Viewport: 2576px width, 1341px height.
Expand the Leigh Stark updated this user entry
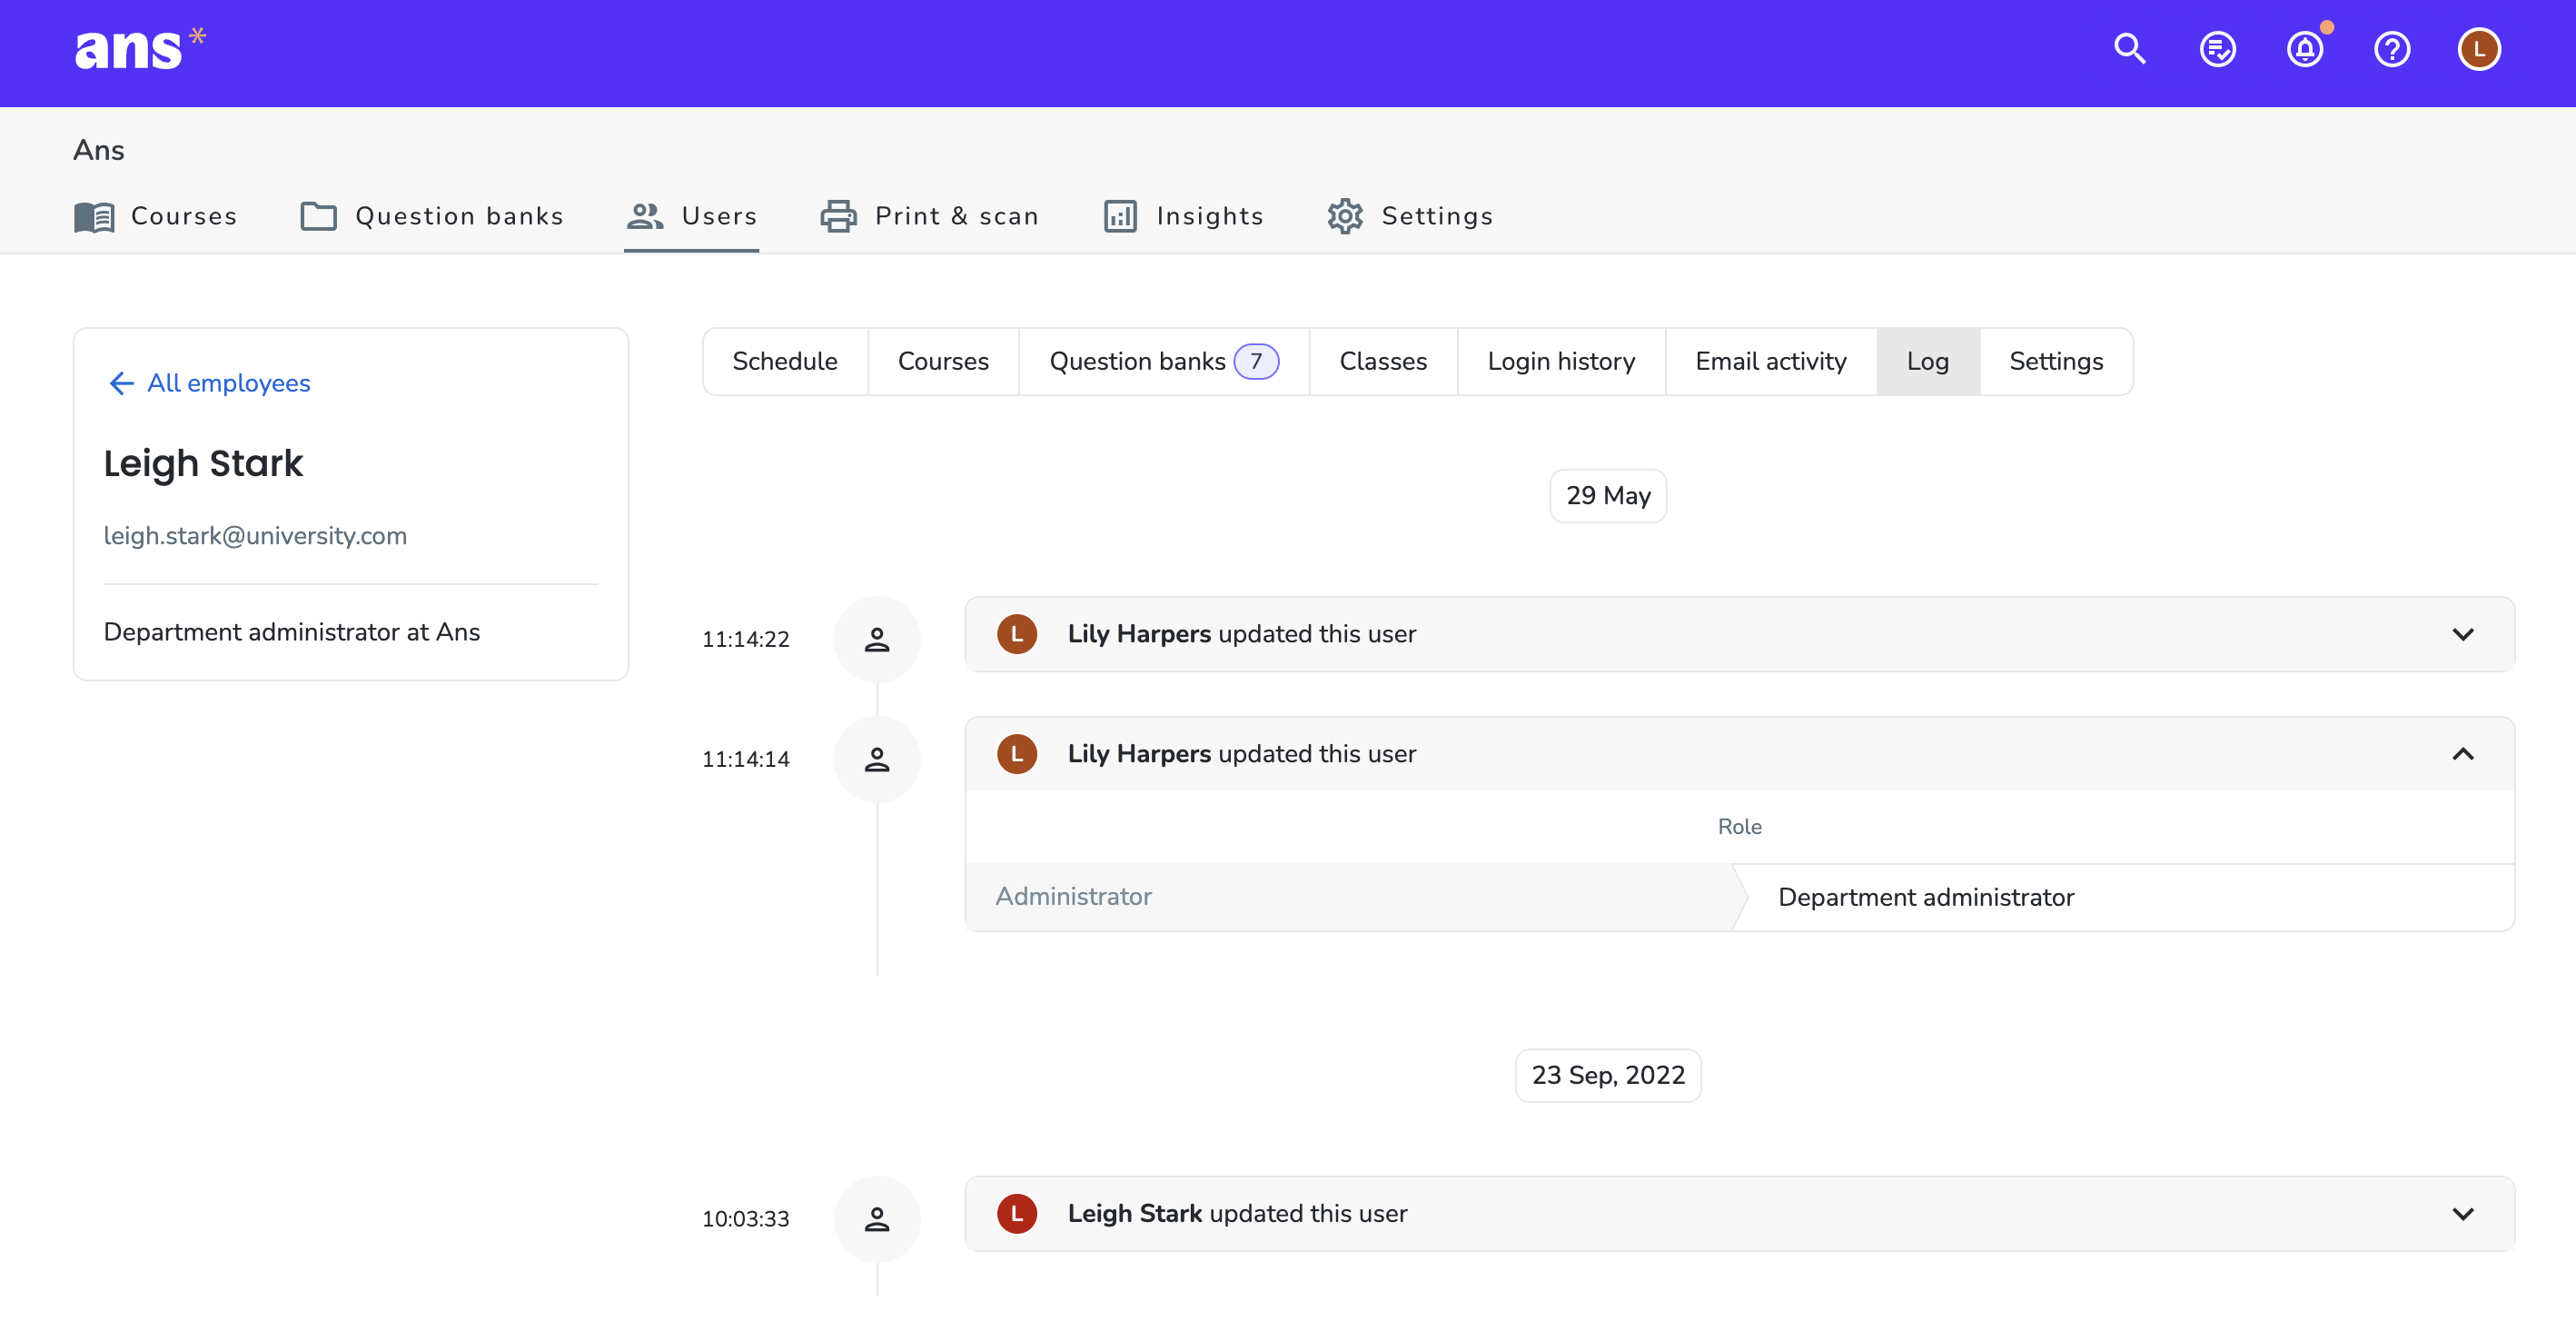(2463, 1214)
